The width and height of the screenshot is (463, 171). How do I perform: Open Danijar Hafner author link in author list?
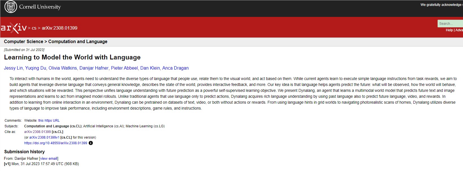pyautogui.click(x=94, y=68)
